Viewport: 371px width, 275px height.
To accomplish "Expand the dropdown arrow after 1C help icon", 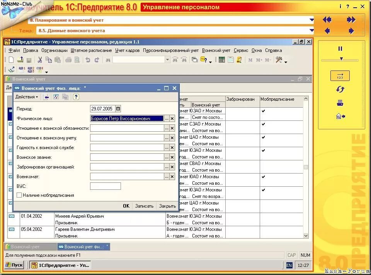I will pos(210,62).
